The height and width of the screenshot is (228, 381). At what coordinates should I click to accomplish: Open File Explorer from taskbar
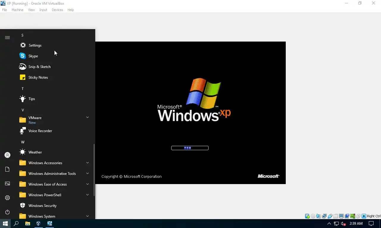tap(27, 224)
